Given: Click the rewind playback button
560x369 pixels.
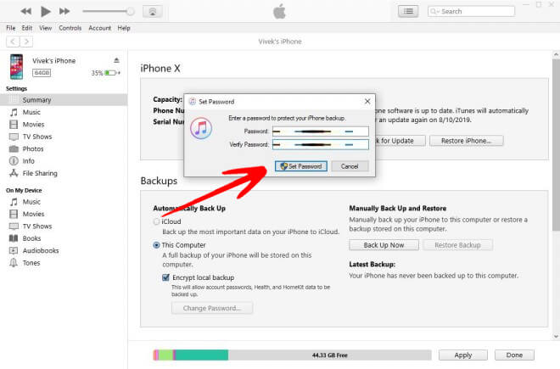Looking at the screenshot, I should [x=25, y=11].
